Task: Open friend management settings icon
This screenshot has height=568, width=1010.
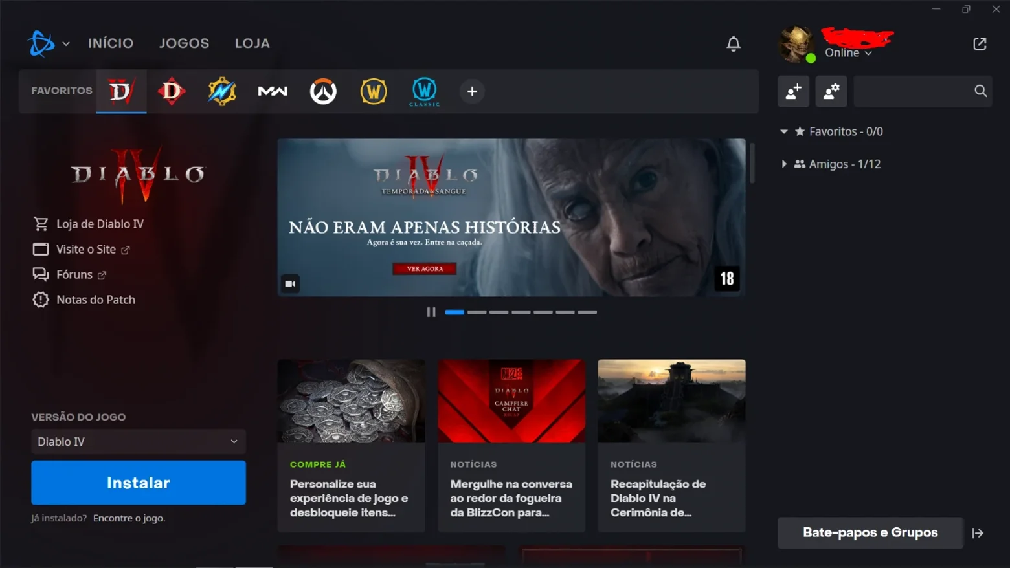Action: 831,91
